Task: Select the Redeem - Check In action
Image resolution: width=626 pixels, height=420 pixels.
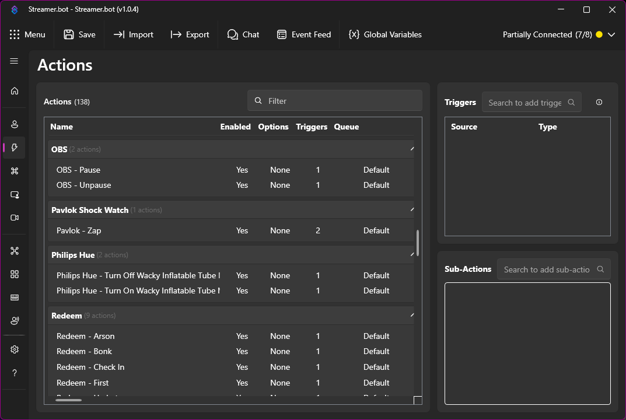Action: pyautogui.click(x=231, y=367)
